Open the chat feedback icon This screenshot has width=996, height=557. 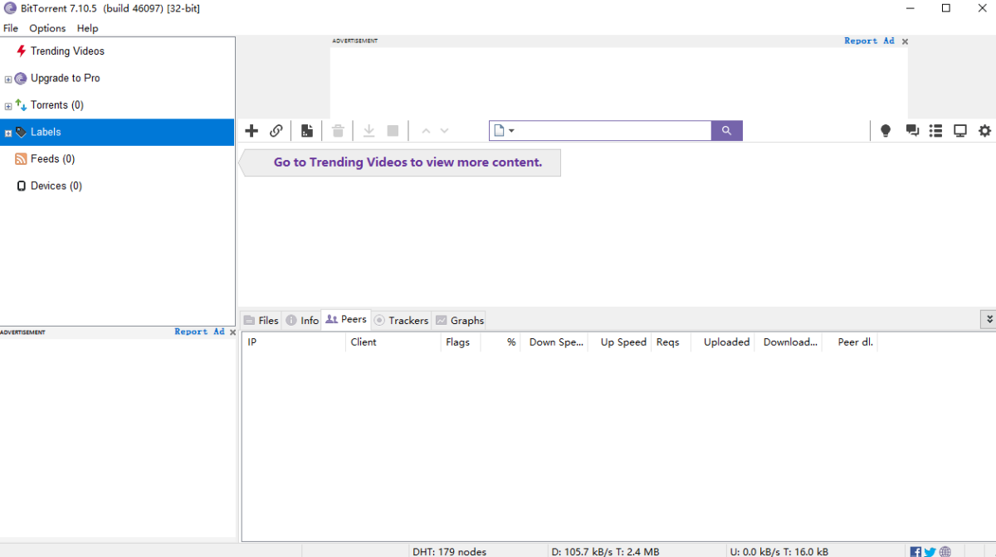tap(912, 130)
